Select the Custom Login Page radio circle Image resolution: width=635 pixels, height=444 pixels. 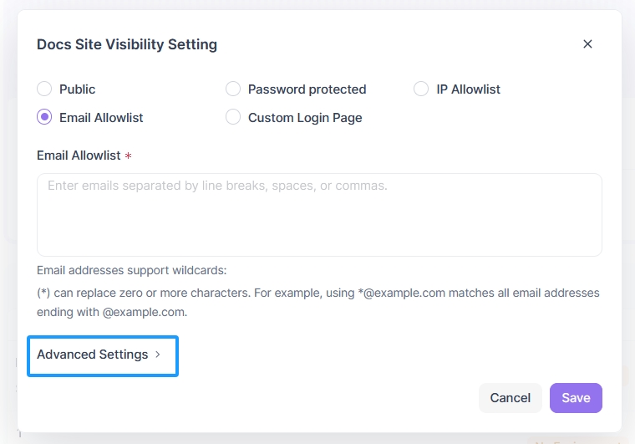click(233, 118)
